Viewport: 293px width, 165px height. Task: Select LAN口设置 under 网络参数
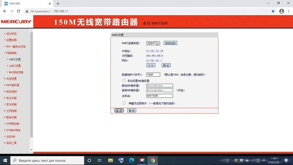[x=15, y=66]
